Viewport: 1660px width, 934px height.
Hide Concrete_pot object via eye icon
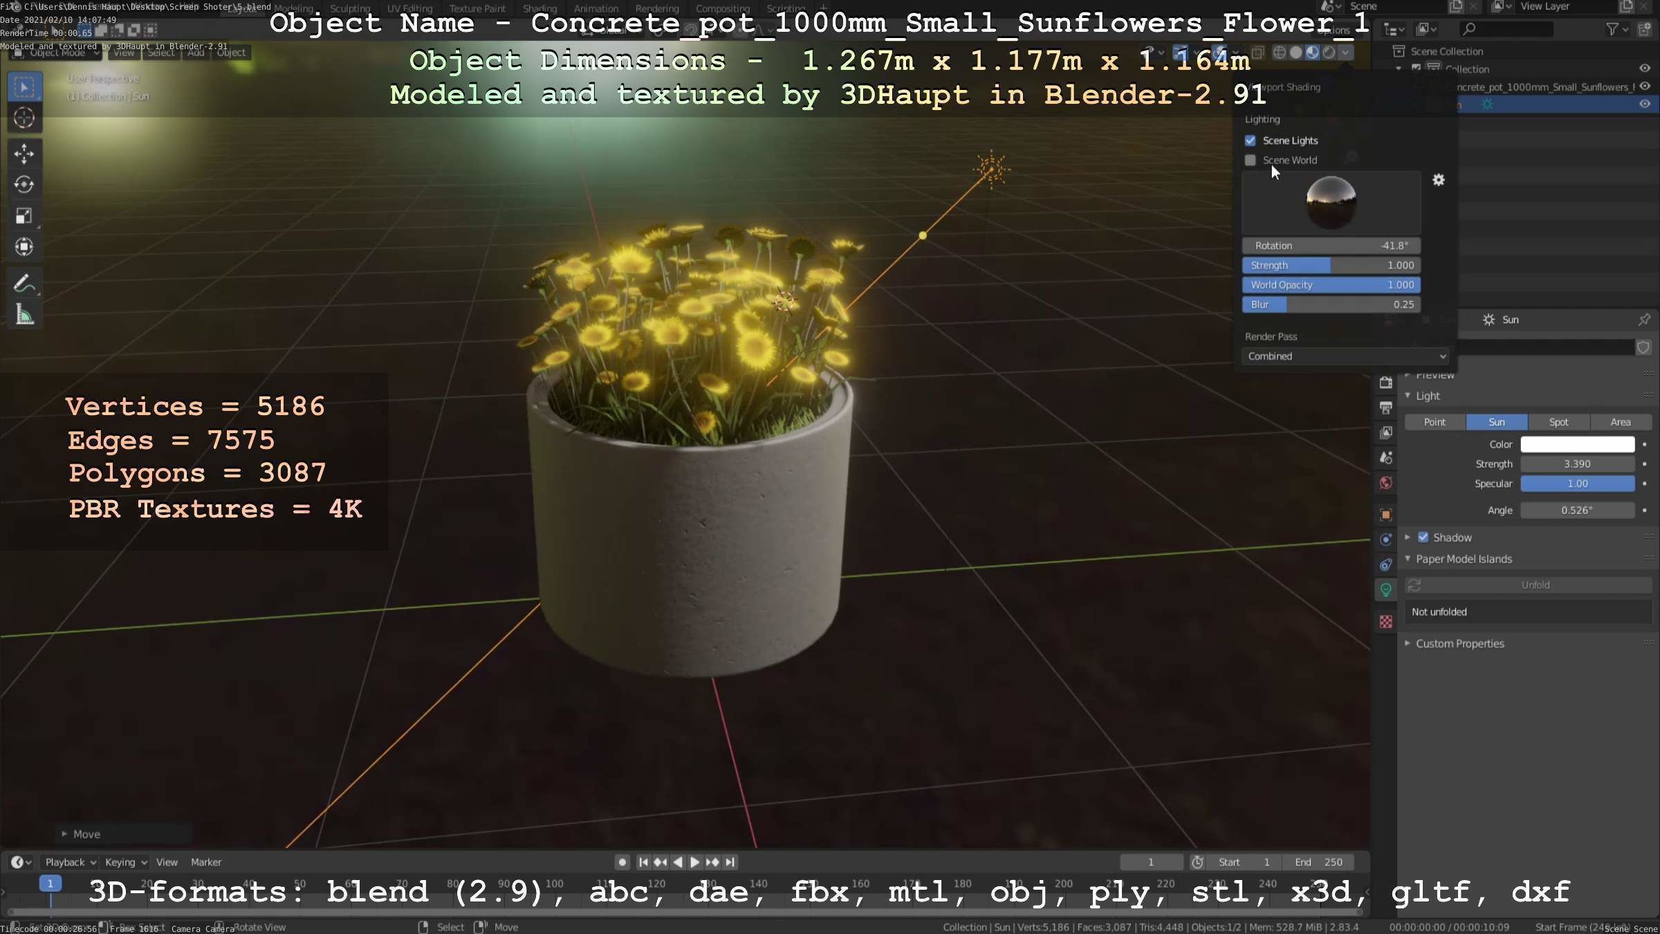point(1645,86)
